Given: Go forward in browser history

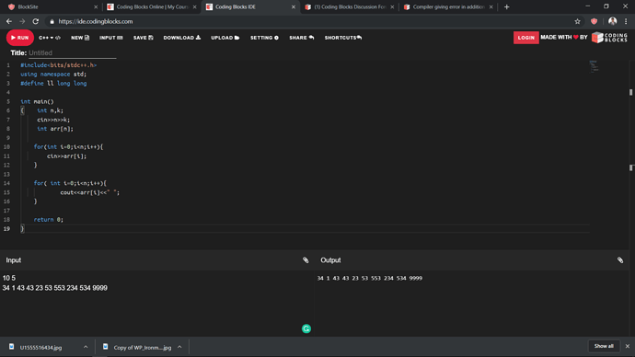Looking at the screenshot, I should pyautogui.click(x=22, y=21).
